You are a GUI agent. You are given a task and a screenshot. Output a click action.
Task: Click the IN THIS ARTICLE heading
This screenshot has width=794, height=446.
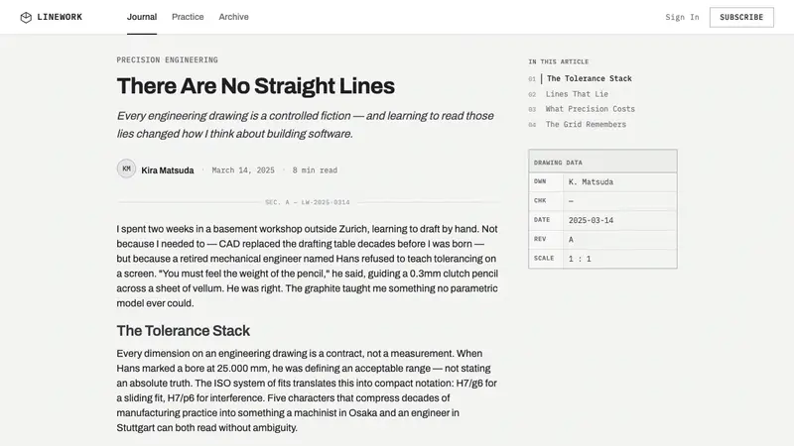(559, 61)
